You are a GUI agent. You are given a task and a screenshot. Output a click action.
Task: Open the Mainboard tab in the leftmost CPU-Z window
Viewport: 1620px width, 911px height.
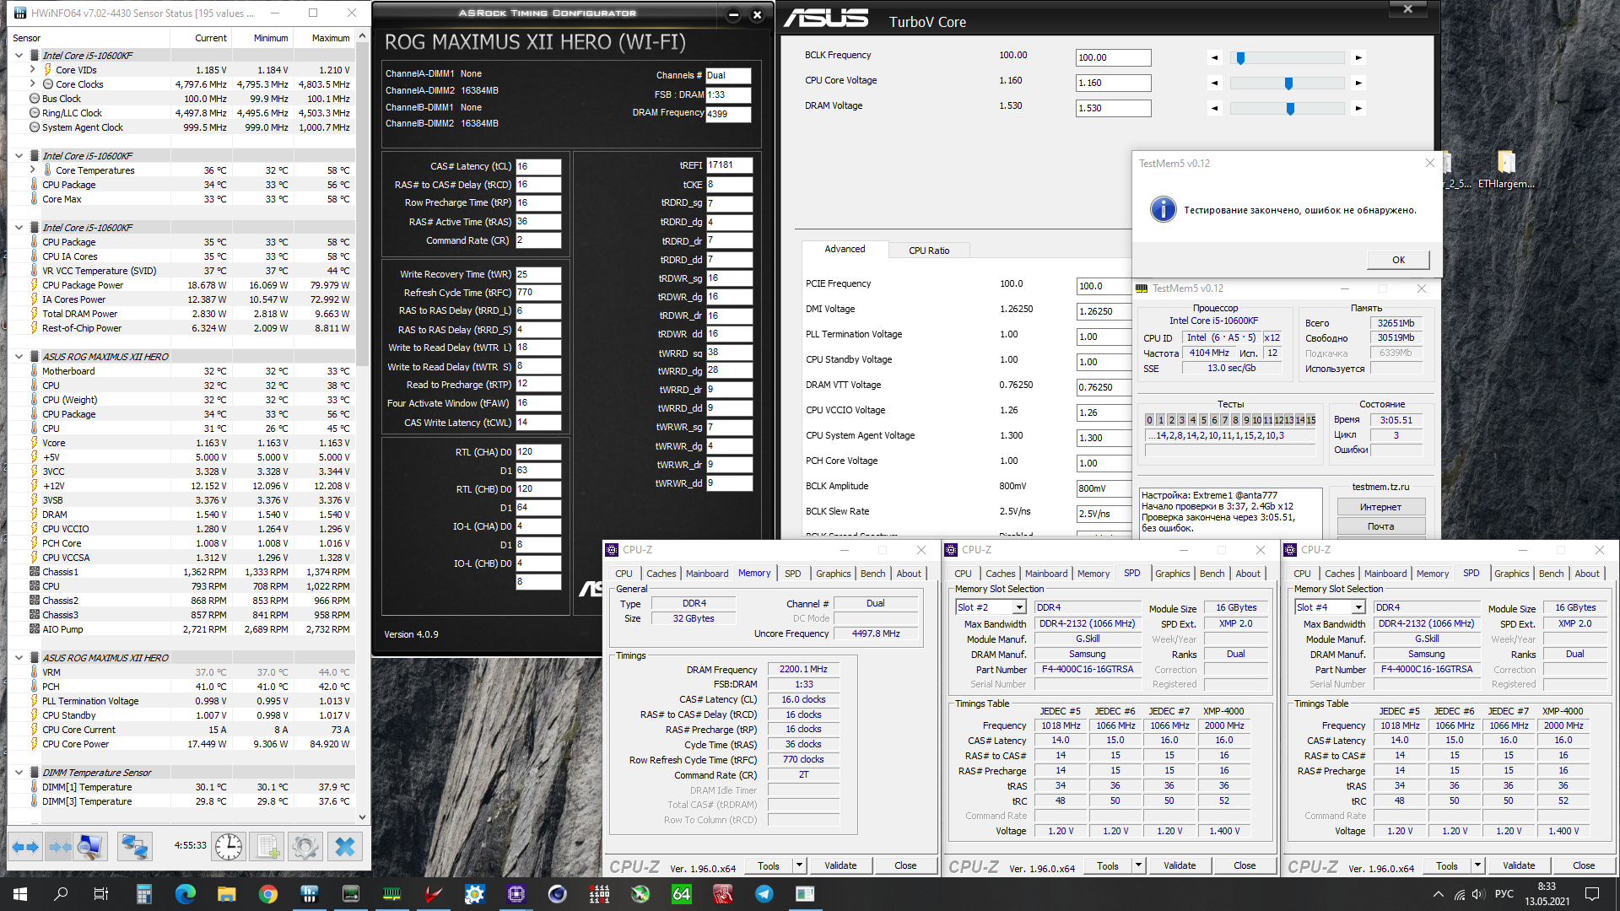pyautogui.click(x=706, y=574)
